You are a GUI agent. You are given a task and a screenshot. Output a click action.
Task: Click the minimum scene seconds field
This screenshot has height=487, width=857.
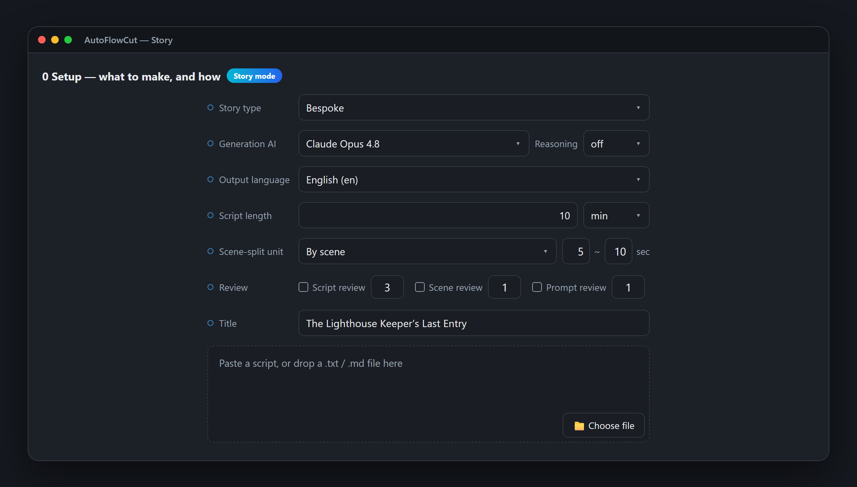pos(576,251)
